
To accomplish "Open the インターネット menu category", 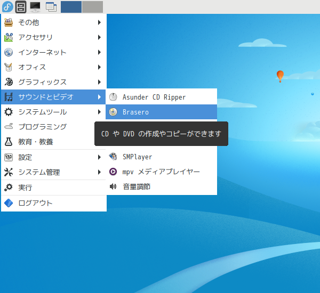I will (x=54, y=52).
